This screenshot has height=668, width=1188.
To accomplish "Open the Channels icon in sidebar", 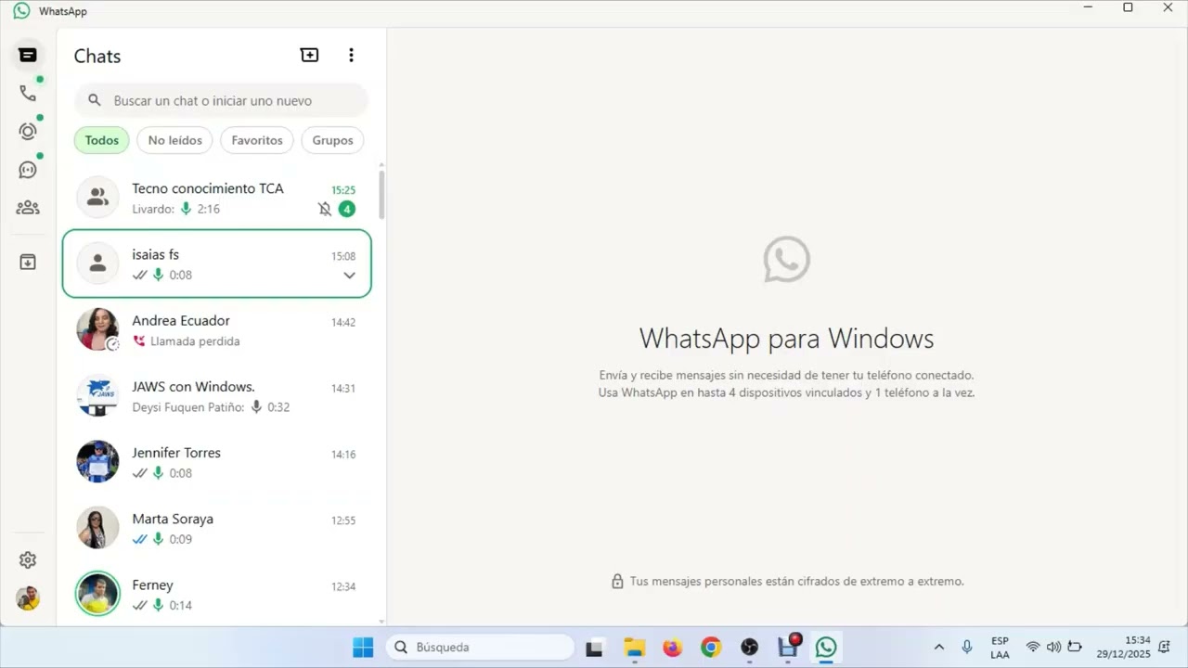I will pyautogui.click(x=28, y=170).
